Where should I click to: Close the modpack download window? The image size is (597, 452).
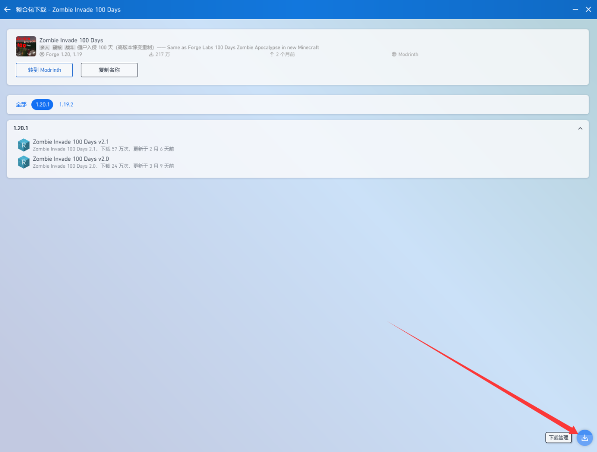(589, 9)
